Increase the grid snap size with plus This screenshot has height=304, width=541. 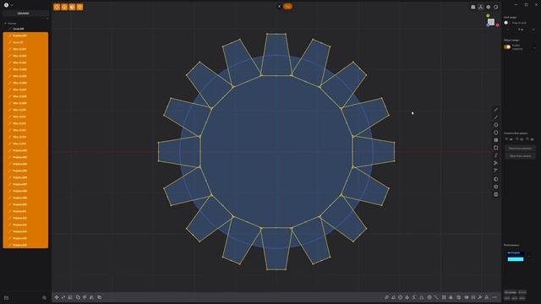pos(533,30)
